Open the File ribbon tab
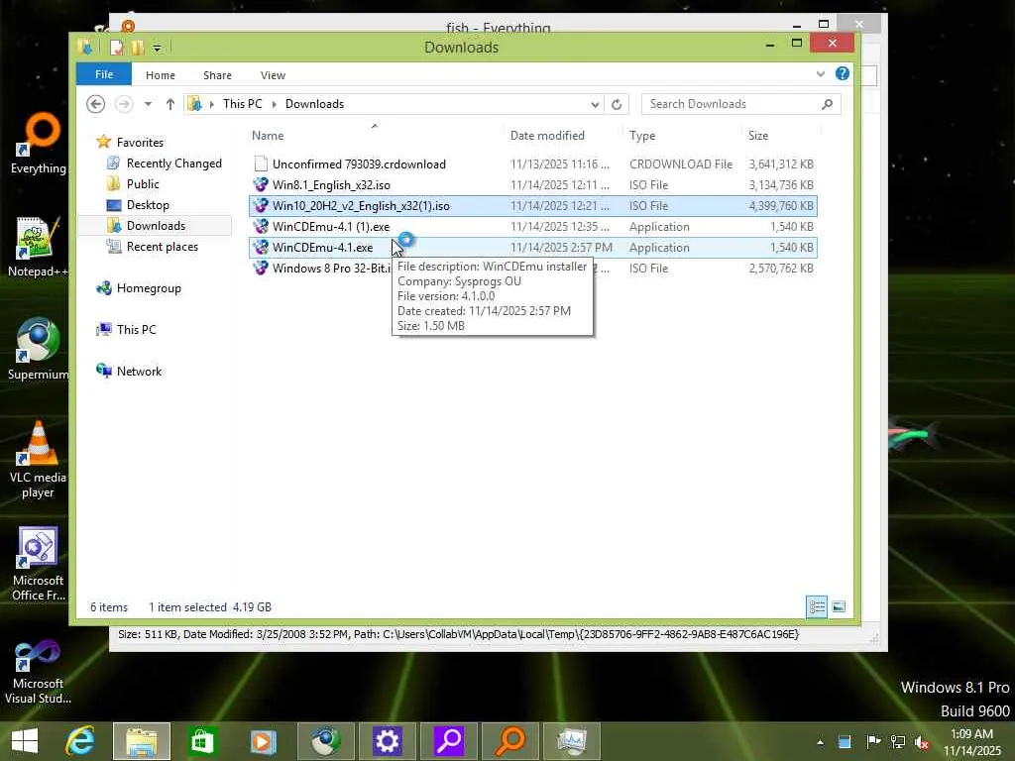1015x761 pixels. pos(103,74)
